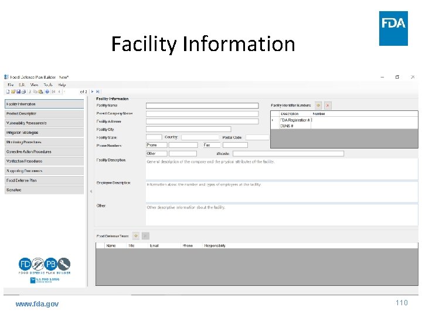Click the Cut scissors toolbar icon
Image resolution: width=422 pixels, height=317 pixels.
coord(30,92)
